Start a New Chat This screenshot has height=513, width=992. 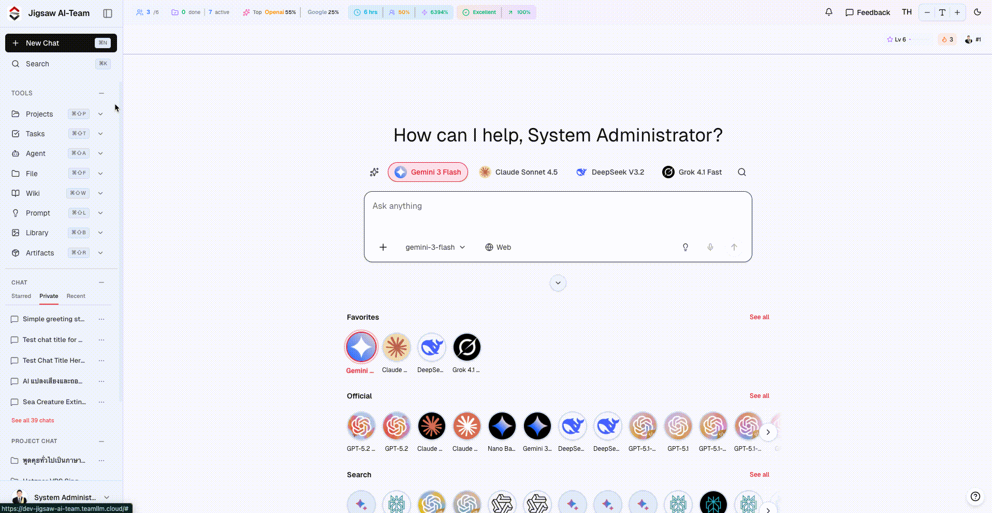coord(61,43)
